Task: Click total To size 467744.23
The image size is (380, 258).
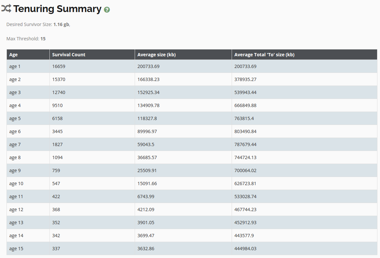Action: tap(245, 210)
